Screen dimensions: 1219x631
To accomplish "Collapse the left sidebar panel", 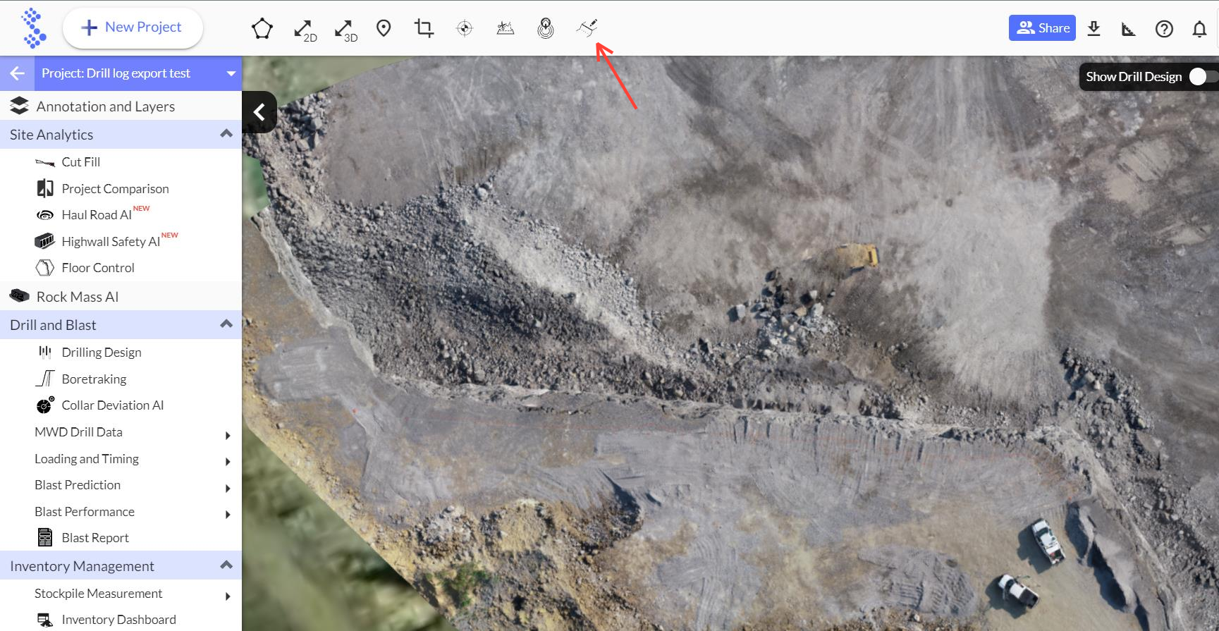I will tap(259, 112).
